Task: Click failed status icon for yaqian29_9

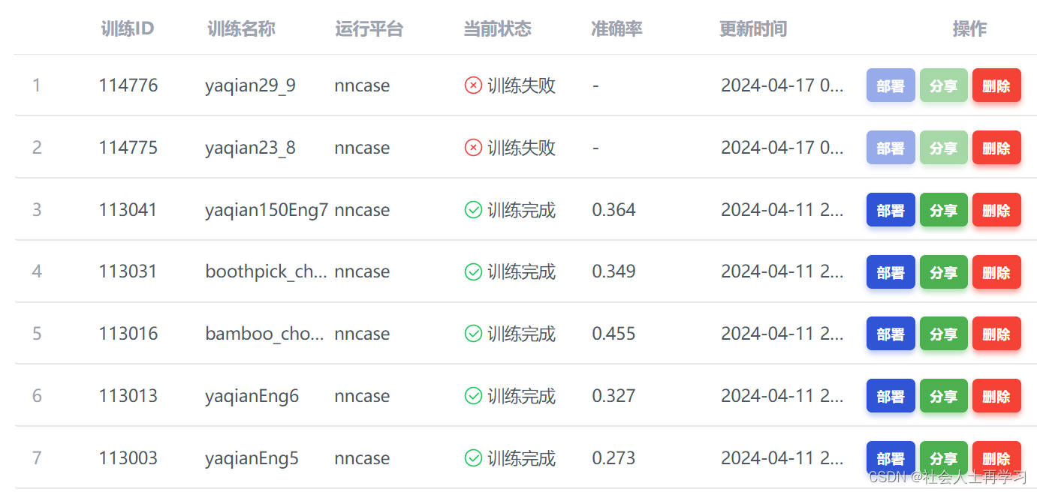Action: 473,85
